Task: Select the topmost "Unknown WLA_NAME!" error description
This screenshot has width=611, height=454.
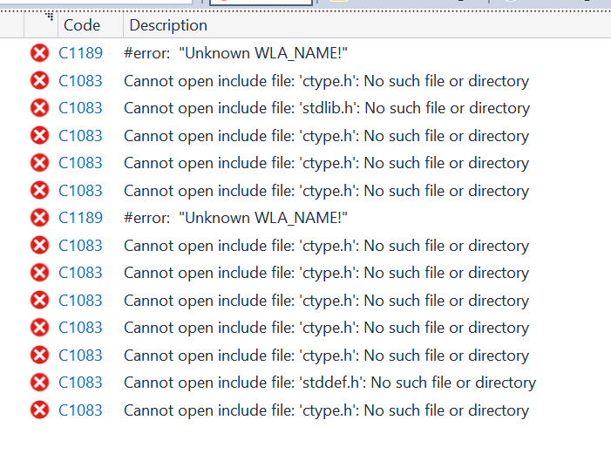Action: pyautogui.click(x=235, y=53)
